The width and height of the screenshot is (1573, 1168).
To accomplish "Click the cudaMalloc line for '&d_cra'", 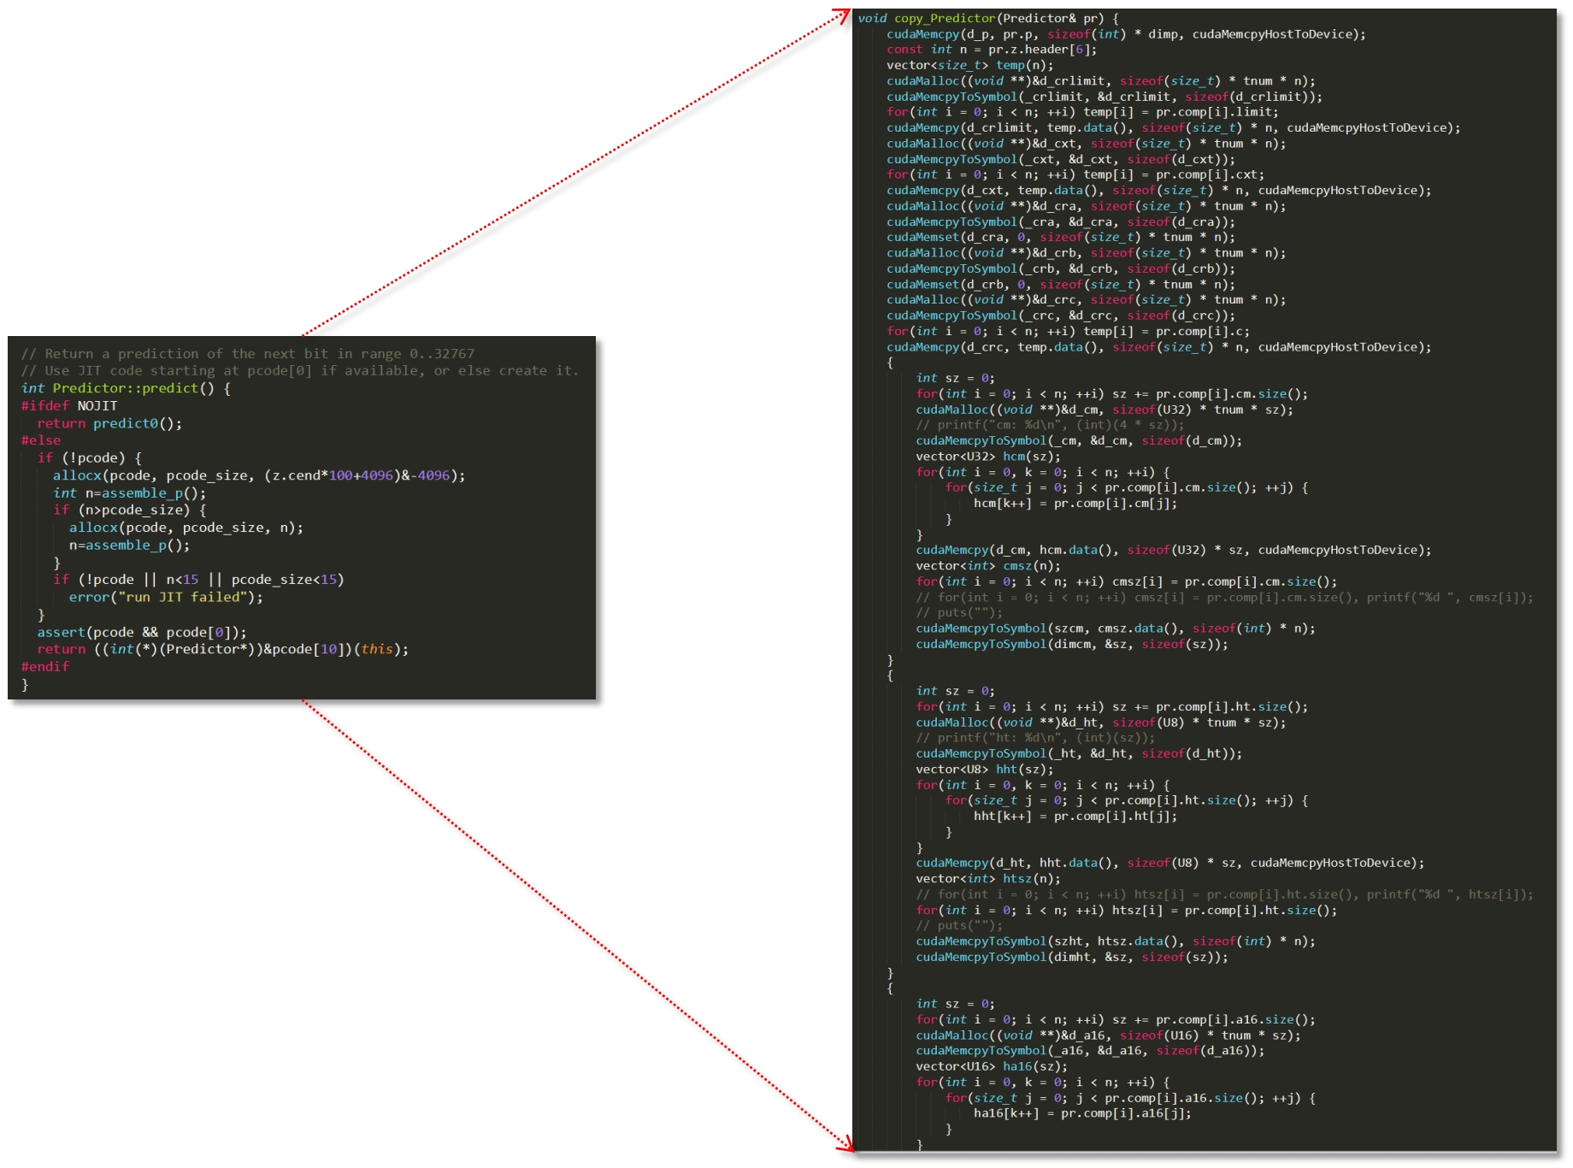I will click(1087, 206).
